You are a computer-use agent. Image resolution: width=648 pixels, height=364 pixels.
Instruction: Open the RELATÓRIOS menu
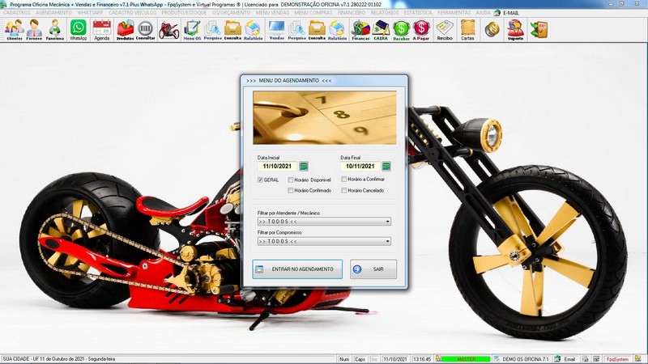(x=385, y=13)
